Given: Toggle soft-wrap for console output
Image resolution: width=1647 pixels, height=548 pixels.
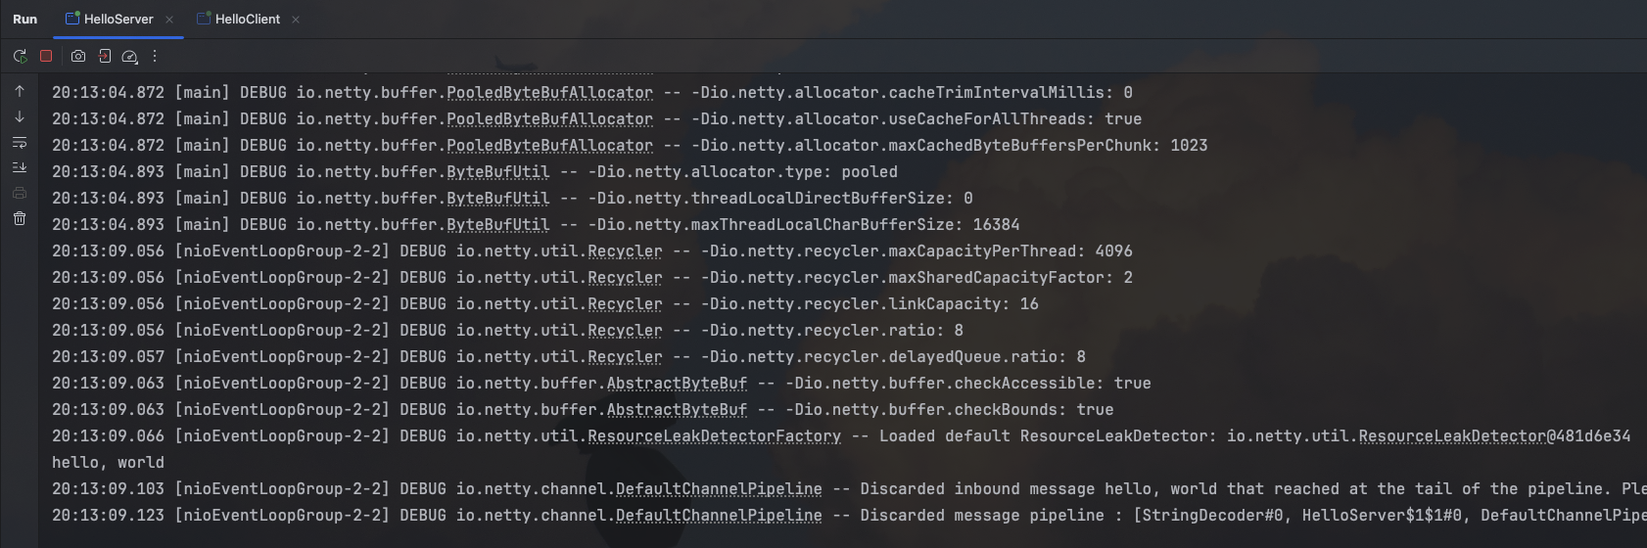Looking at the screenshot, I should pos(20,143).
